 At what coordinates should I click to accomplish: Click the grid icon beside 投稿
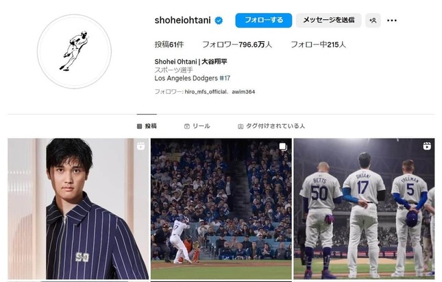click(x=139, y=126)
